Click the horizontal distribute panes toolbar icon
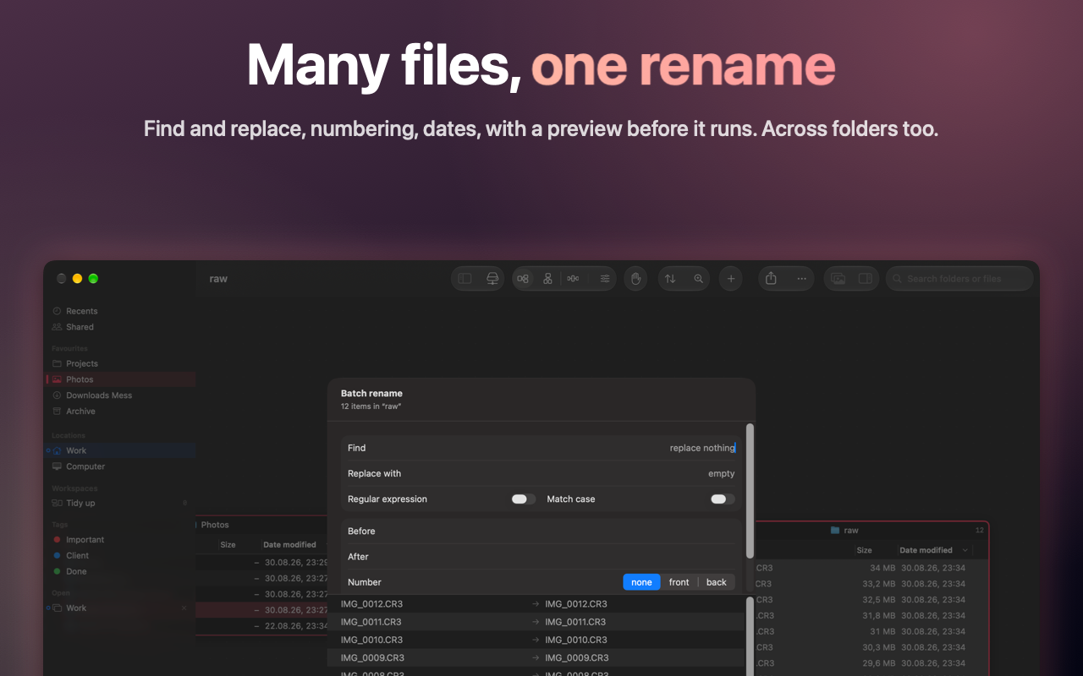Viewport: 1083px width, 676px height. 573,279
